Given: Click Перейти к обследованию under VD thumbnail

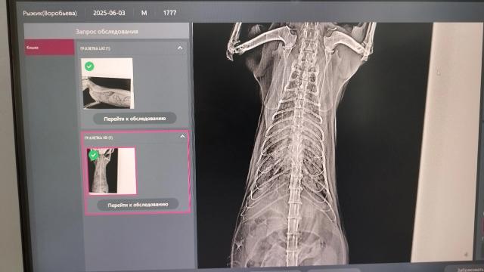Looking at the screenshot, I should point(138,205).
